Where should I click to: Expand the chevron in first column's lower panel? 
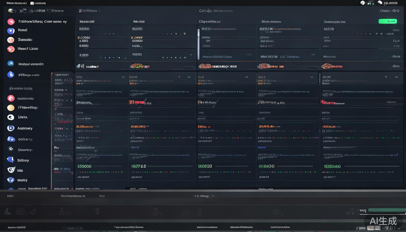(123, 77)
